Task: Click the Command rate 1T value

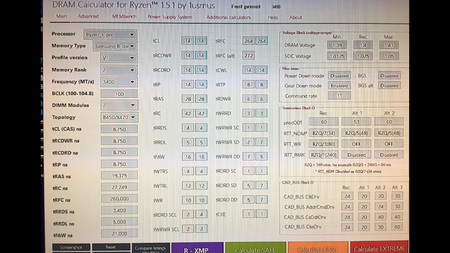Action: [x=339, y=96]
